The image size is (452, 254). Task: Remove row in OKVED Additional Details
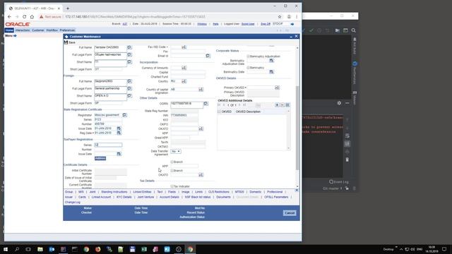282,105
